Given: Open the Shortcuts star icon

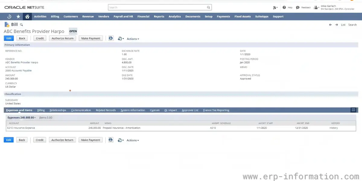Looking at the screenshot, I should (18, 17).
